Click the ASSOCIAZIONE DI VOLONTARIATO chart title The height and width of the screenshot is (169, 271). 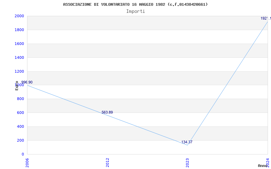pyautogui.click(x=135, y=4)
